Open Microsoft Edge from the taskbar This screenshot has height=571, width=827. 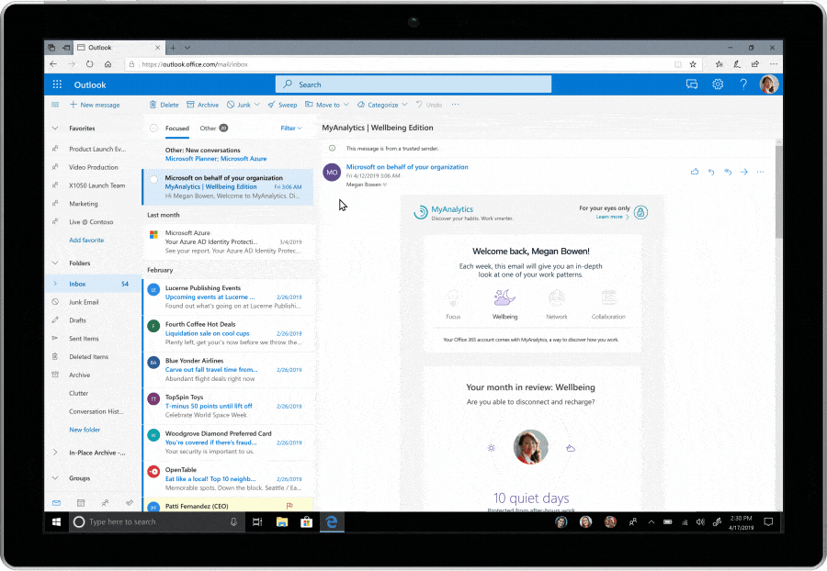(331, 521)
